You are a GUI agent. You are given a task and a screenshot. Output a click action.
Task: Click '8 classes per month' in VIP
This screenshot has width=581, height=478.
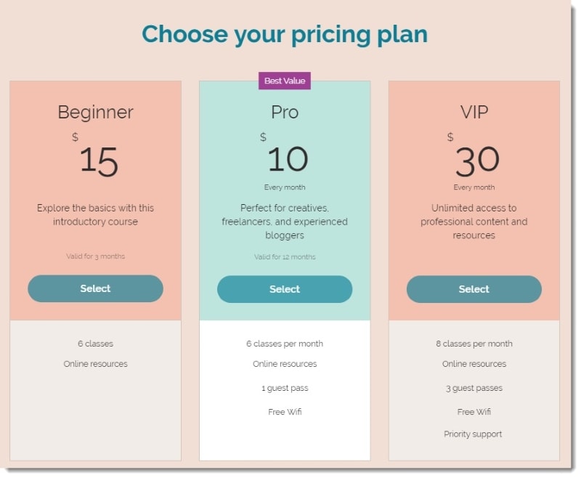(x=474, y=343)
